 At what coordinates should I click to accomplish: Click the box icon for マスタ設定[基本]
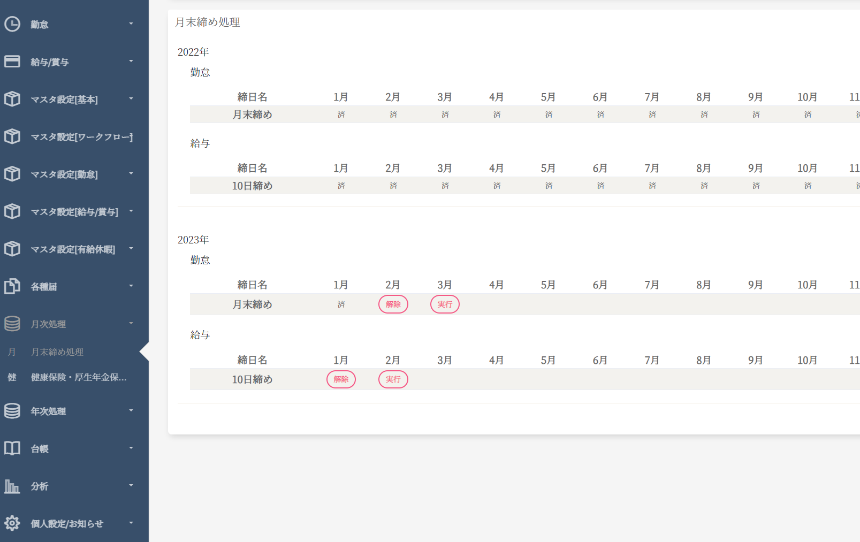(x=12, y=99)
